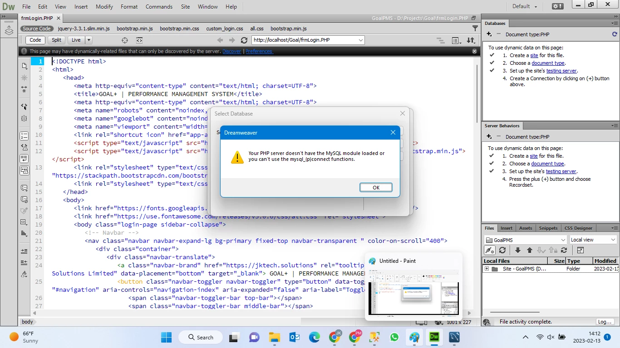Switch to the CSS Designer tab
Viewport: 620px width, 348px height.
pos(578,228)
